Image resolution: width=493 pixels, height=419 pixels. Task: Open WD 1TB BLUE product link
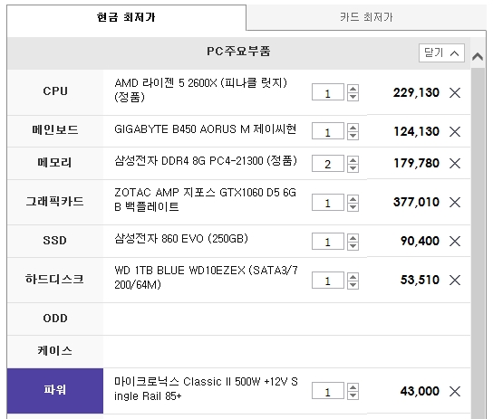pos(206,278)
